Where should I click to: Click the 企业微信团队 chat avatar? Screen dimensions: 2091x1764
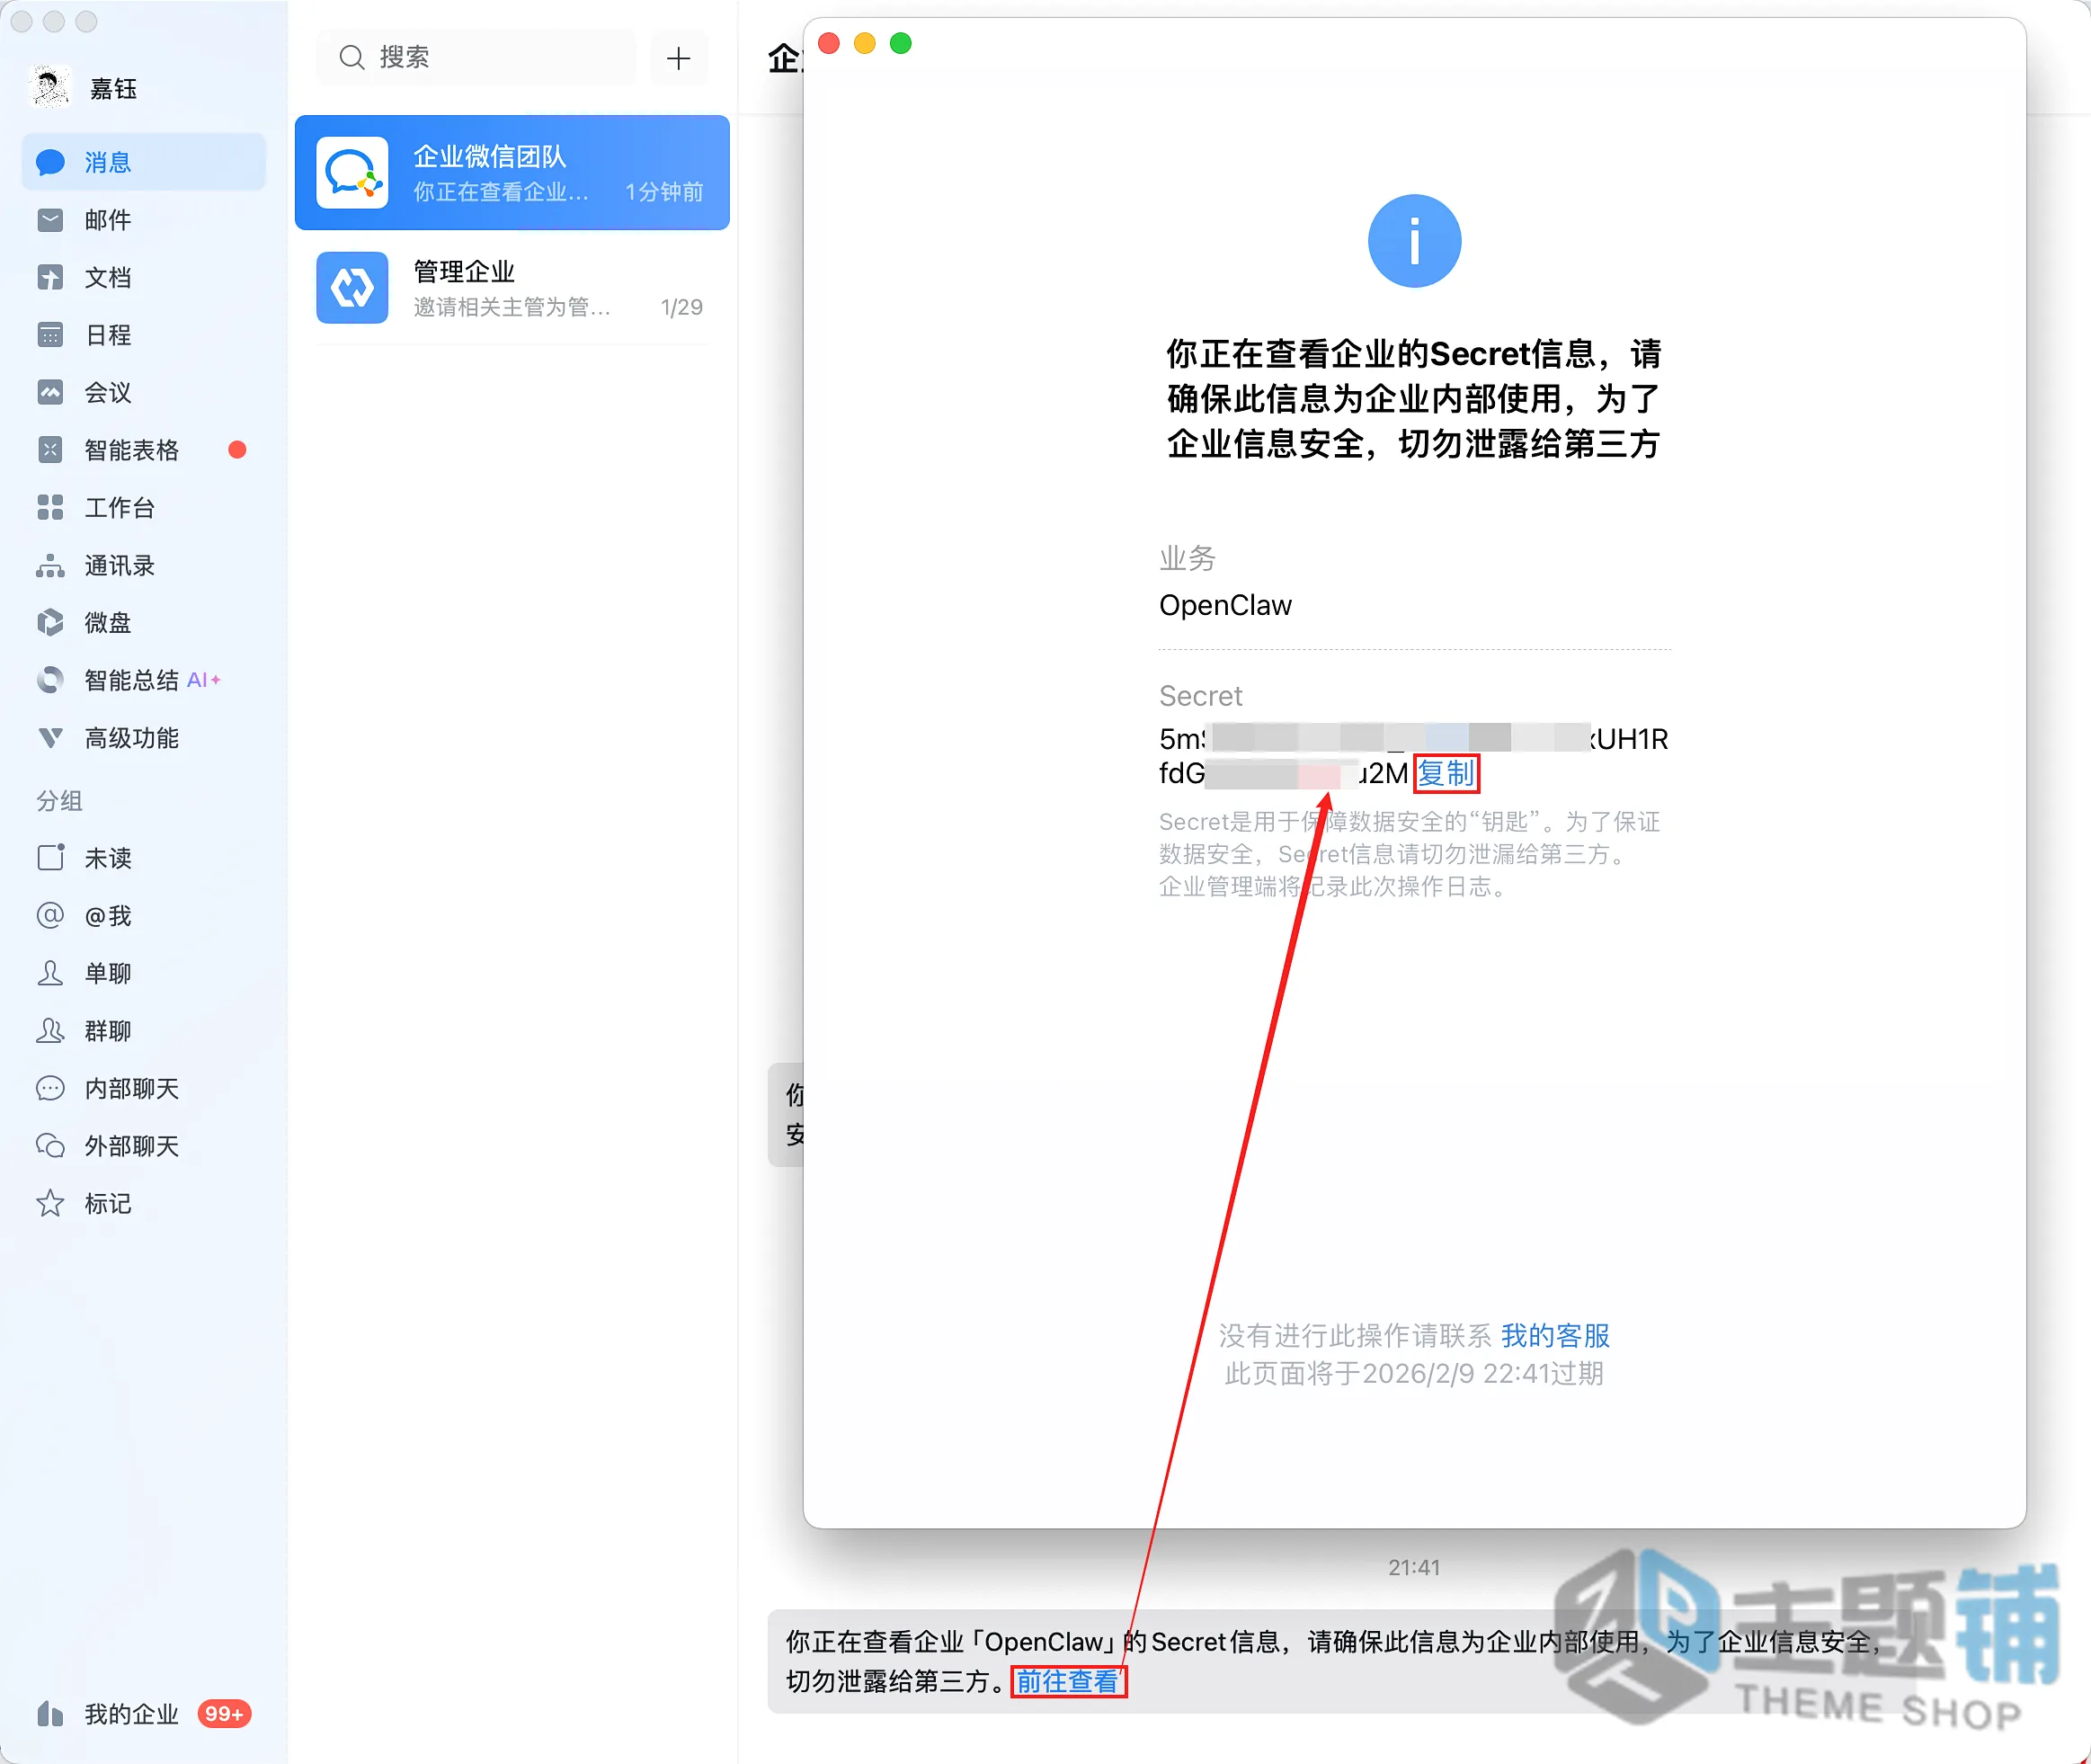pos(352,172)
